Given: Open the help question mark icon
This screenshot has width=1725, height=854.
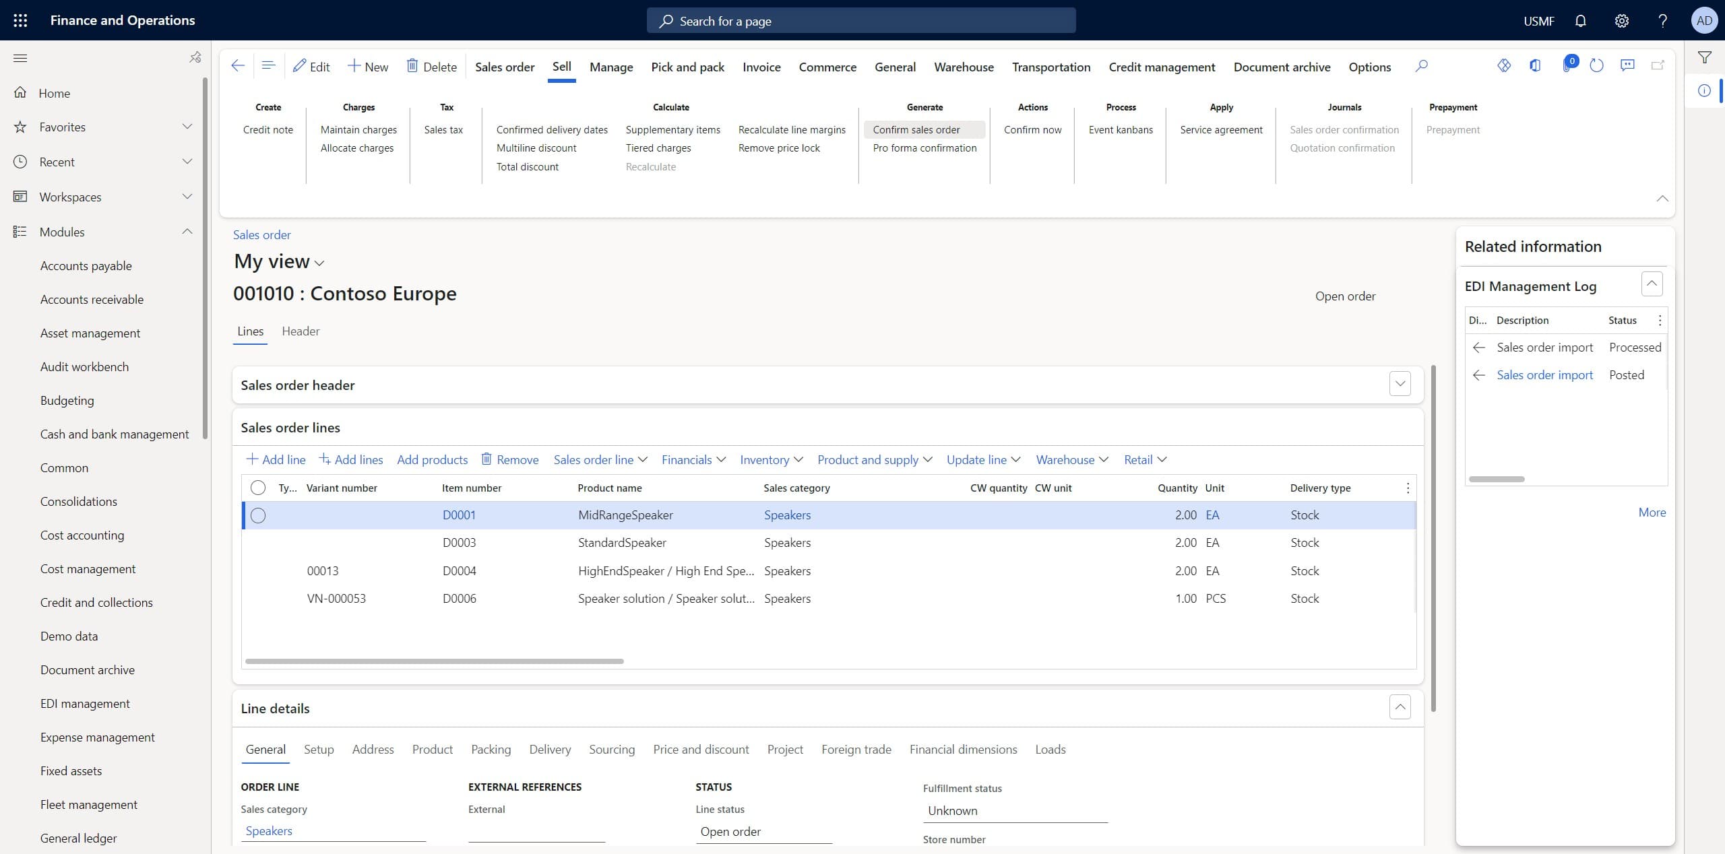Looking at the screenshot, I should coord(1662,21).
